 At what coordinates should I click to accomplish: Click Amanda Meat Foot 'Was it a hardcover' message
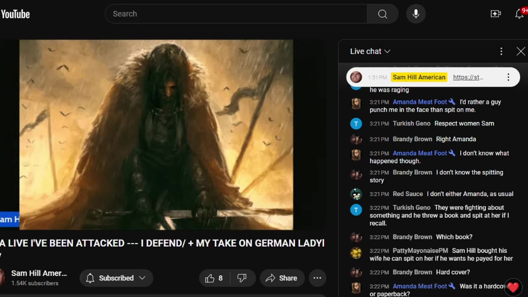pyautogui.click(x=433, y=290)
